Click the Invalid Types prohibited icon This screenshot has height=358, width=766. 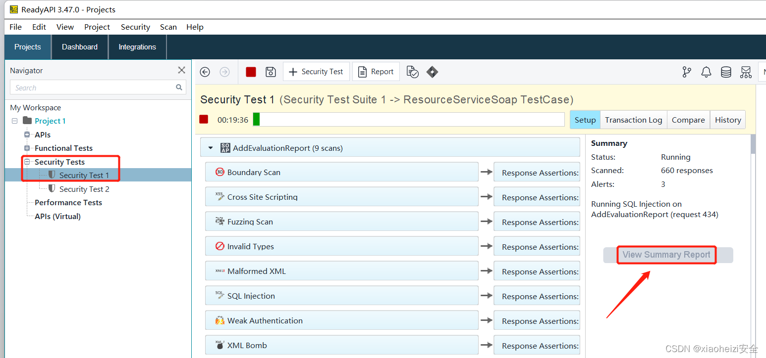[220, 246]
